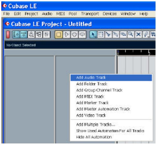
Task: Choose Add Folder Track
Action: coord(111,84)
